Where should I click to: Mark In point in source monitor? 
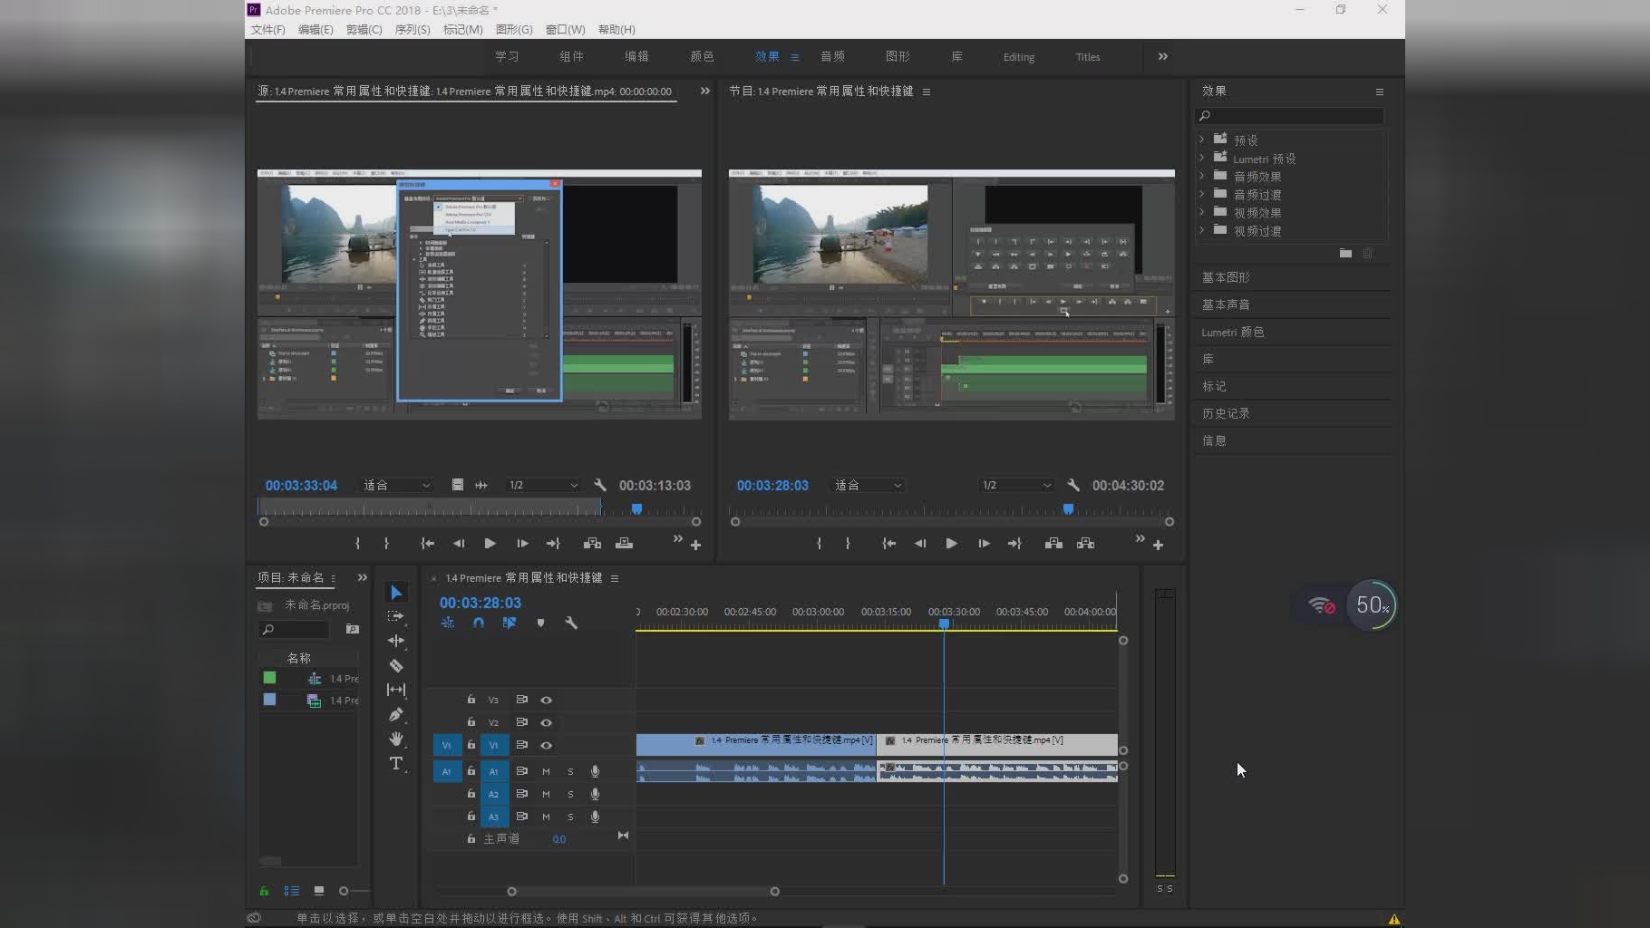coord(358,544)
